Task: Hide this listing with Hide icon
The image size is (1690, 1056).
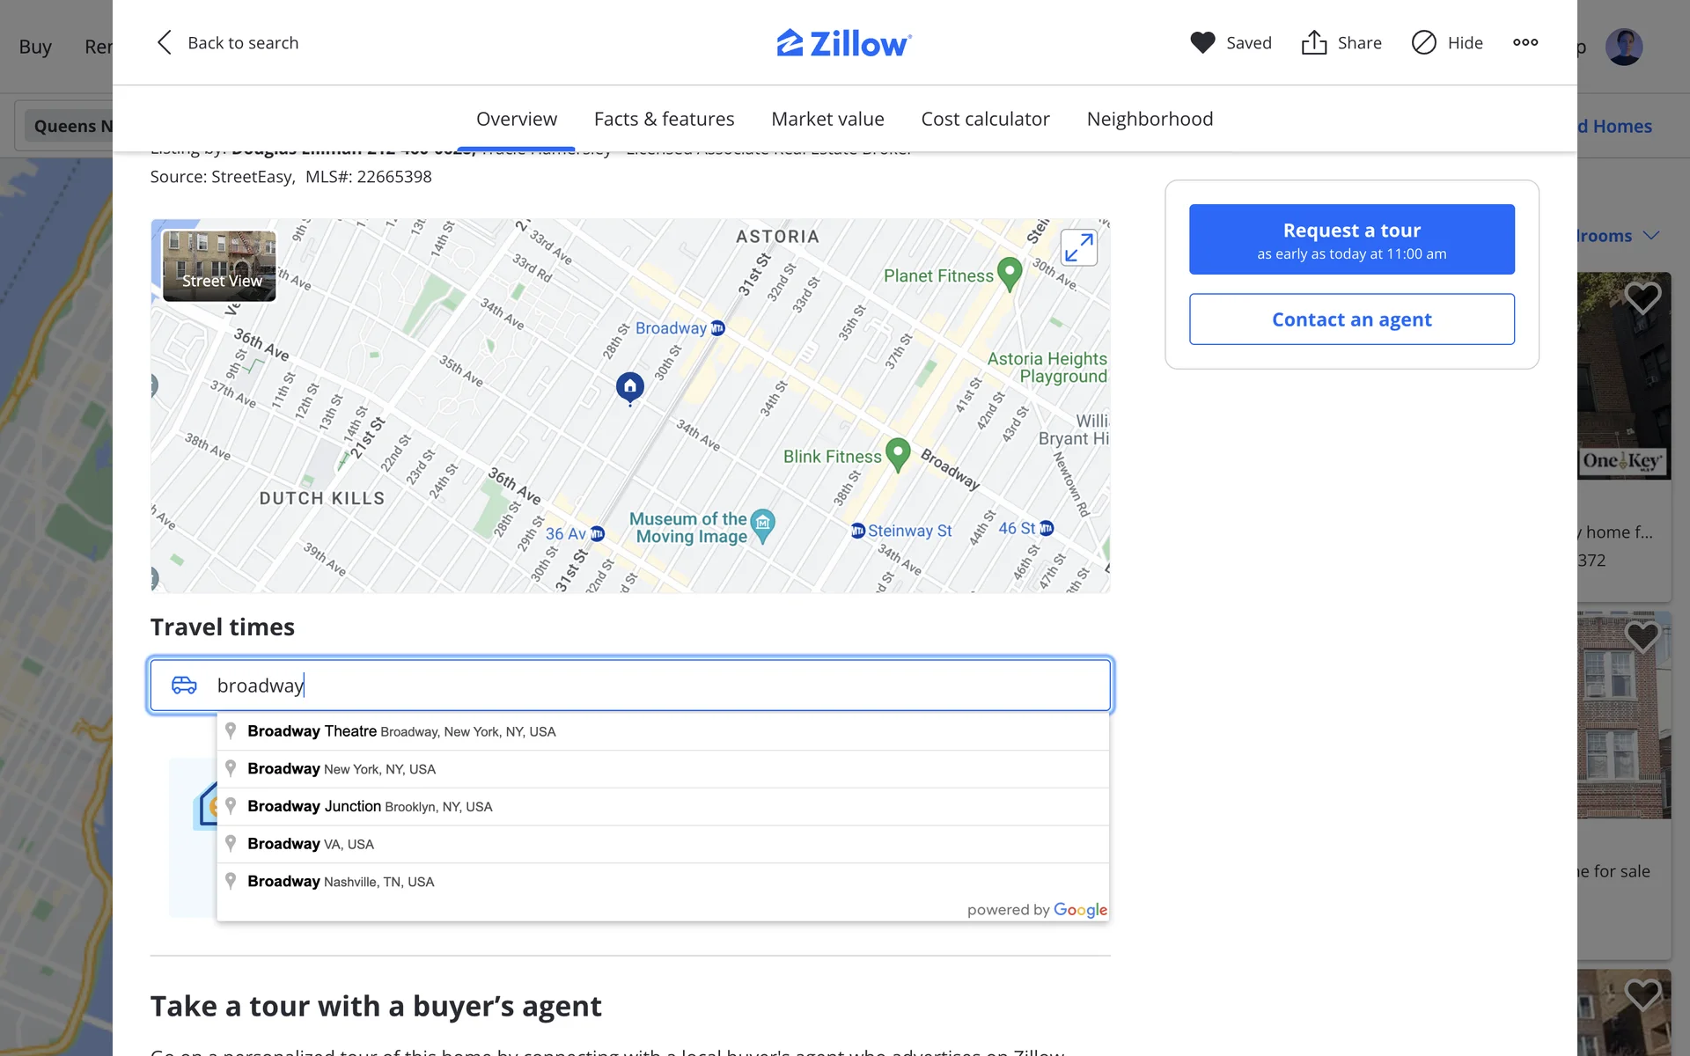Action: (1423, 42)
